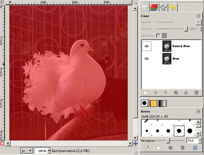Adjust the layer opacity slider
The width and height of the screenshot is (204, 155).
(x=172, y=29)
